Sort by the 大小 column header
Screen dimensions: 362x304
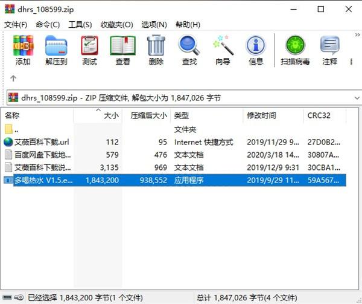pyautogui.click(x=98, y=115)
